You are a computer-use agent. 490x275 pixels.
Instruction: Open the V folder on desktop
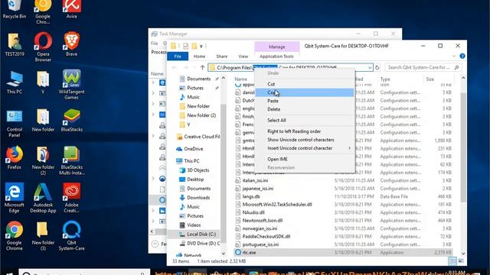click(43, 82)
